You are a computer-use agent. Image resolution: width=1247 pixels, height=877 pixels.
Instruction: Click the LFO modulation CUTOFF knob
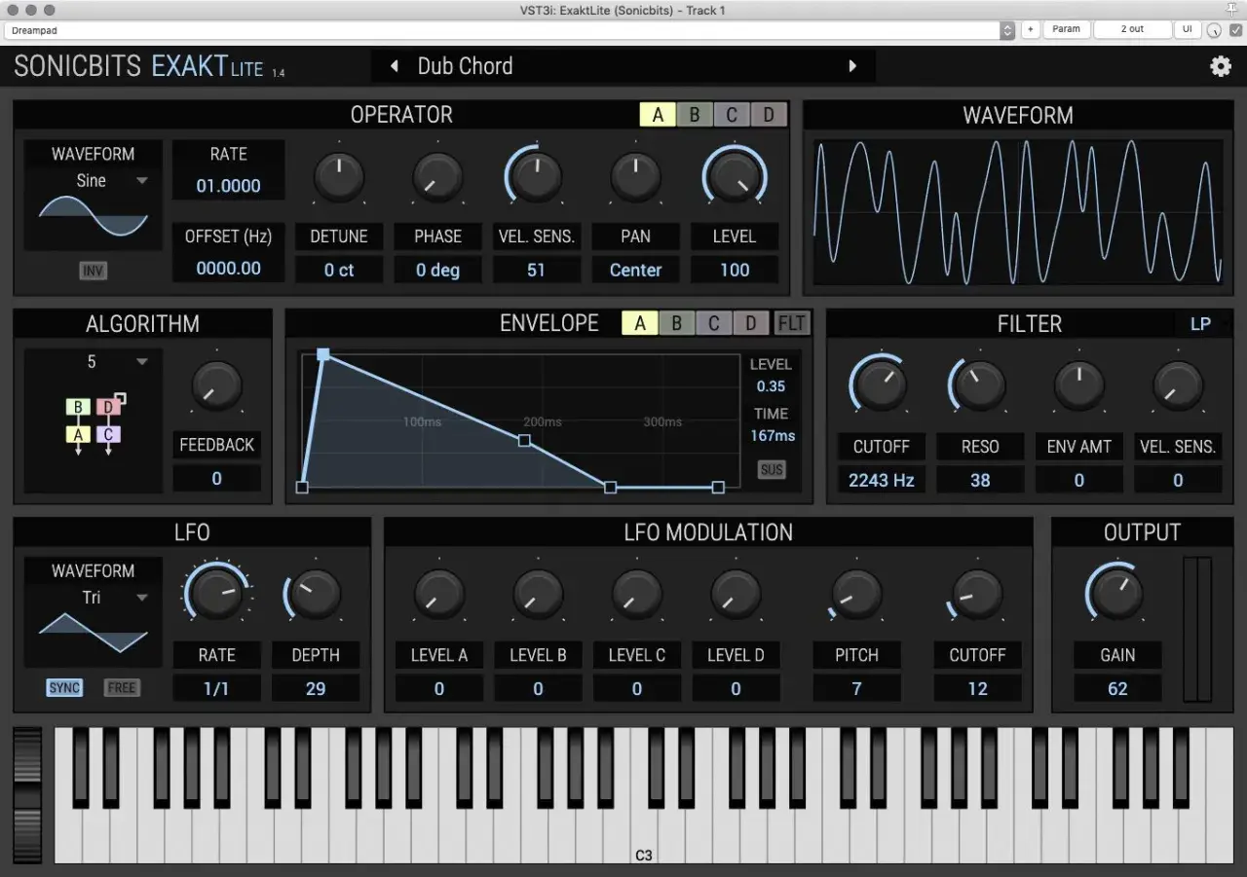tap(977, 594)
